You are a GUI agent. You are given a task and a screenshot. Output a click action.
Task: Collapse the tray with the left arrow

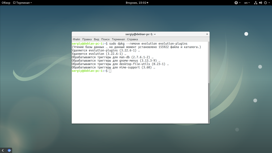3,150
